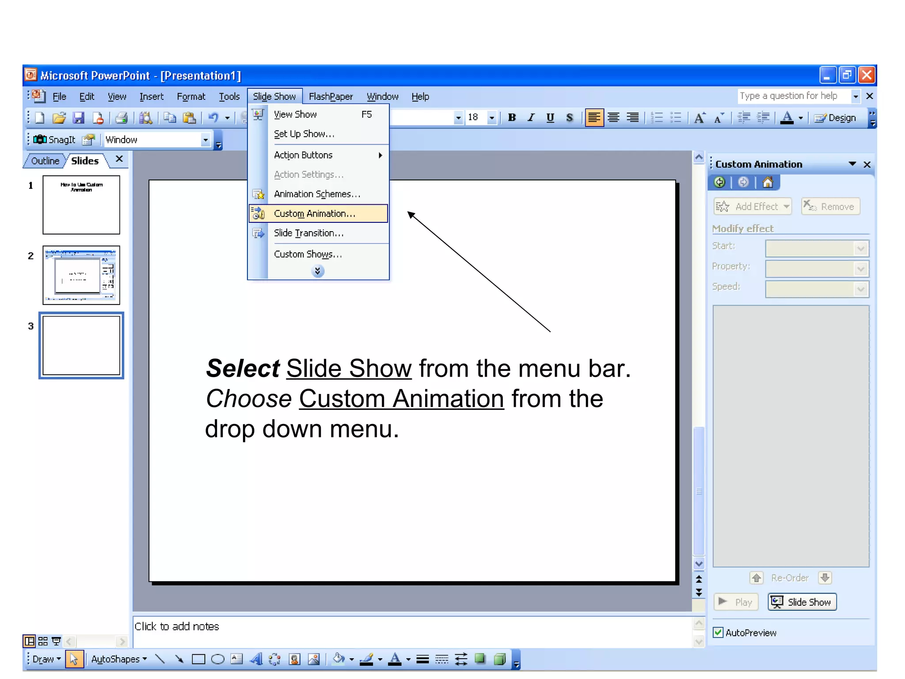Screen dimensions: 905x679
Task: Click the Play button
Action: tap(736, 602)
